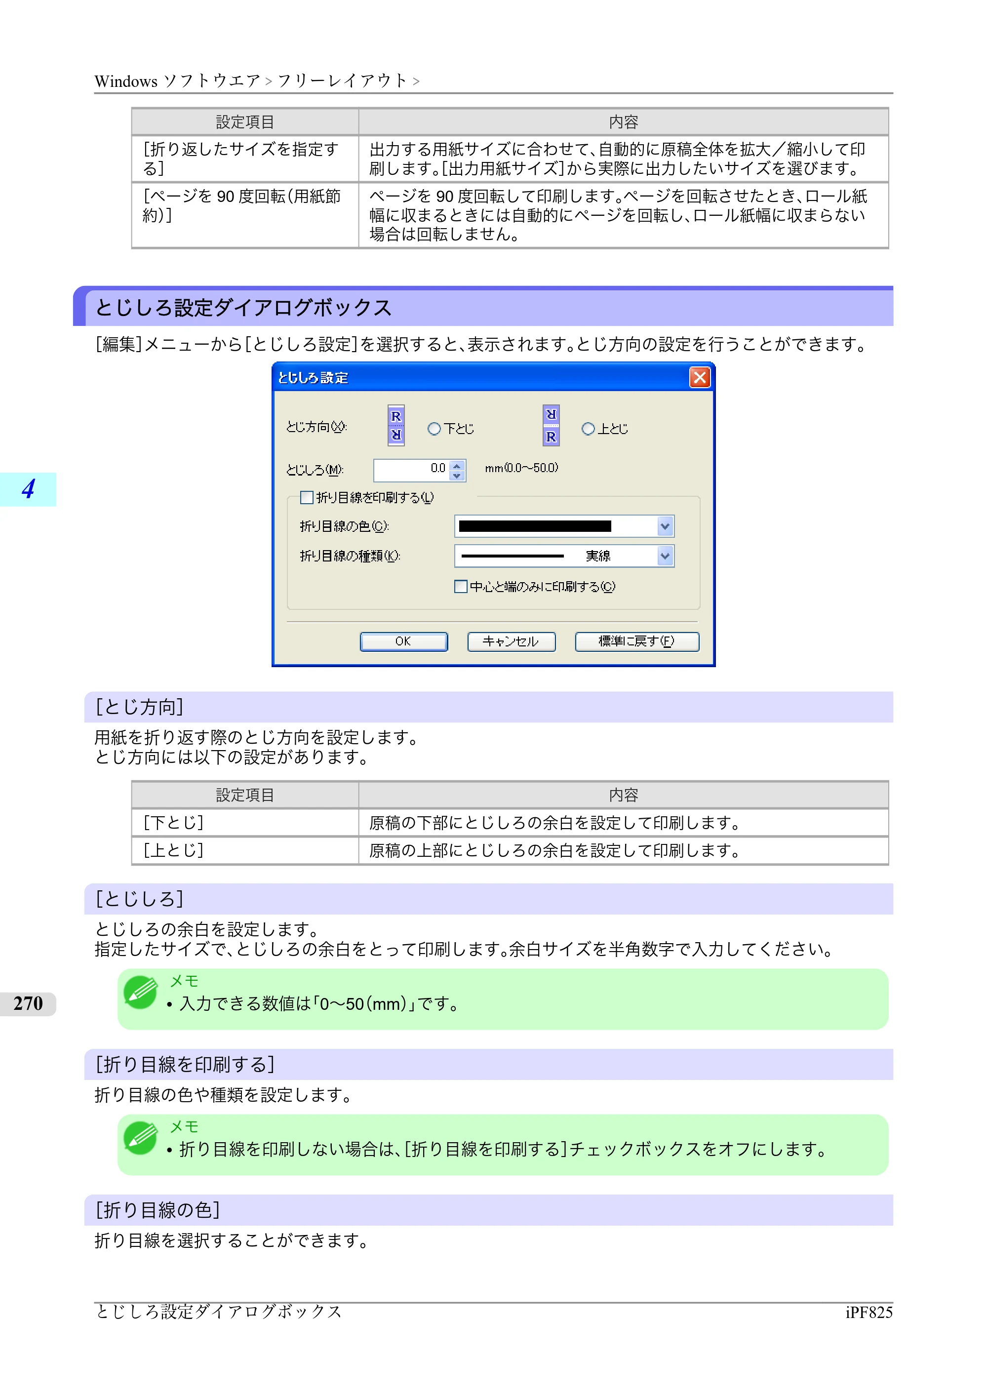The height and width of the screenshot is (1397, 988).
Task: Click the page number 270 marker
Action: pos(28,1003)
